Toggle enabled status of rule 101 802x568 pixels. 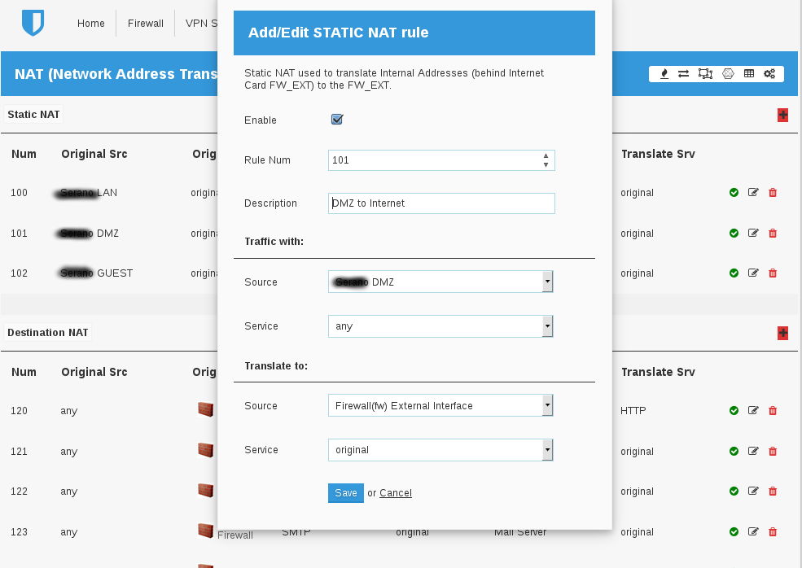(x=734, y=234)
